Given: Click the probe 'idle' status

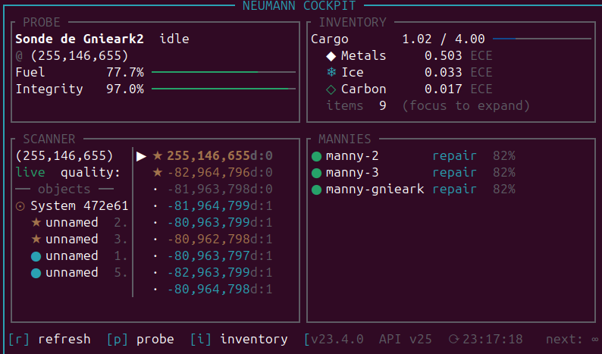Looking at the screenshot, I should click(174, 39).
